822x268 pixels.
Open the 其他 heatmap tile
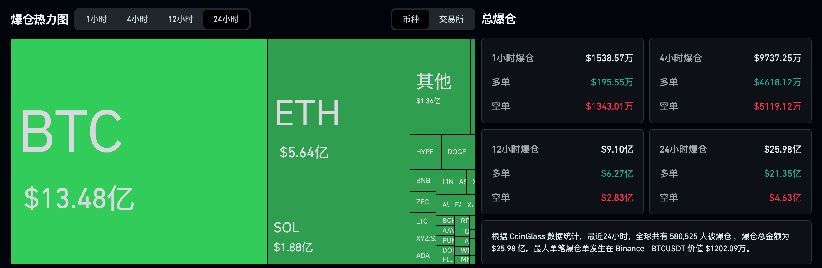tap(440, 87)
